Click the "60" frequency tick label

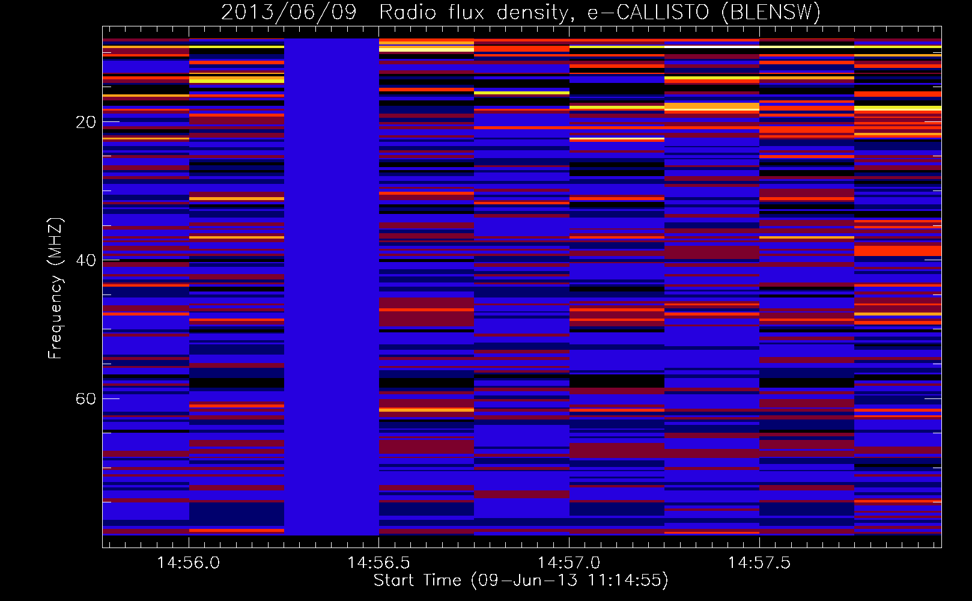click(x=86, y=398)
